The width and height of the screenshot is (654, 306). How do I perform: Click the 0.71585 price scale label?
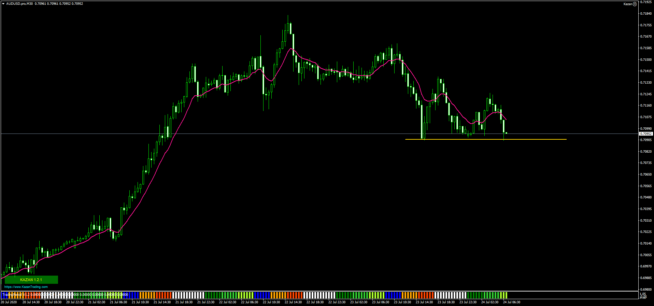click(646, 48)
